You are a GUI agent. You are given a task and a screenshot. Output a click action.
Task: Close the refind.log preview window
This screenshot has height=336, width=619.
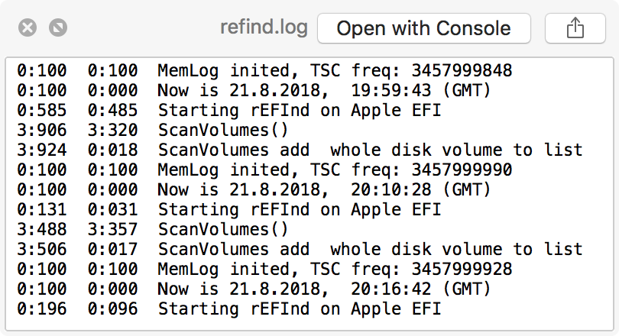pos(27,28)
